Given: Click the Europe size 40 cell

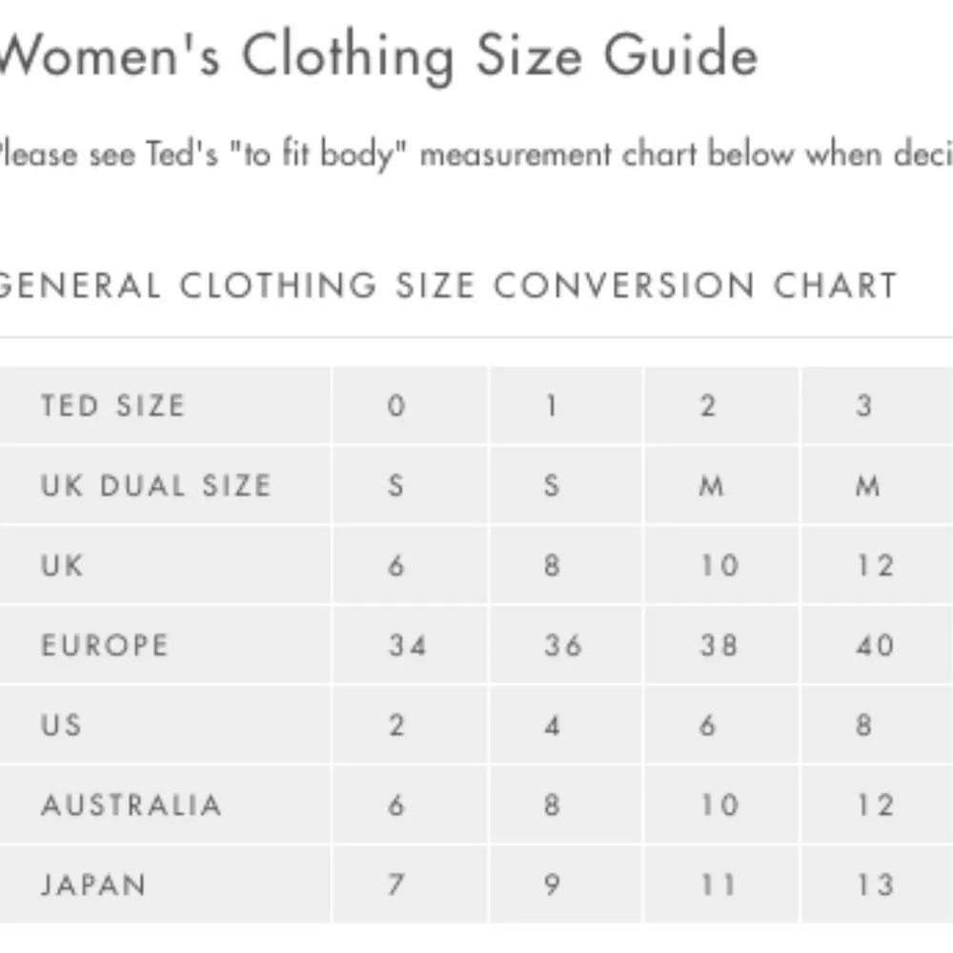Looking at the screenshot, I should pyautogui.click(x=874, y=646).
